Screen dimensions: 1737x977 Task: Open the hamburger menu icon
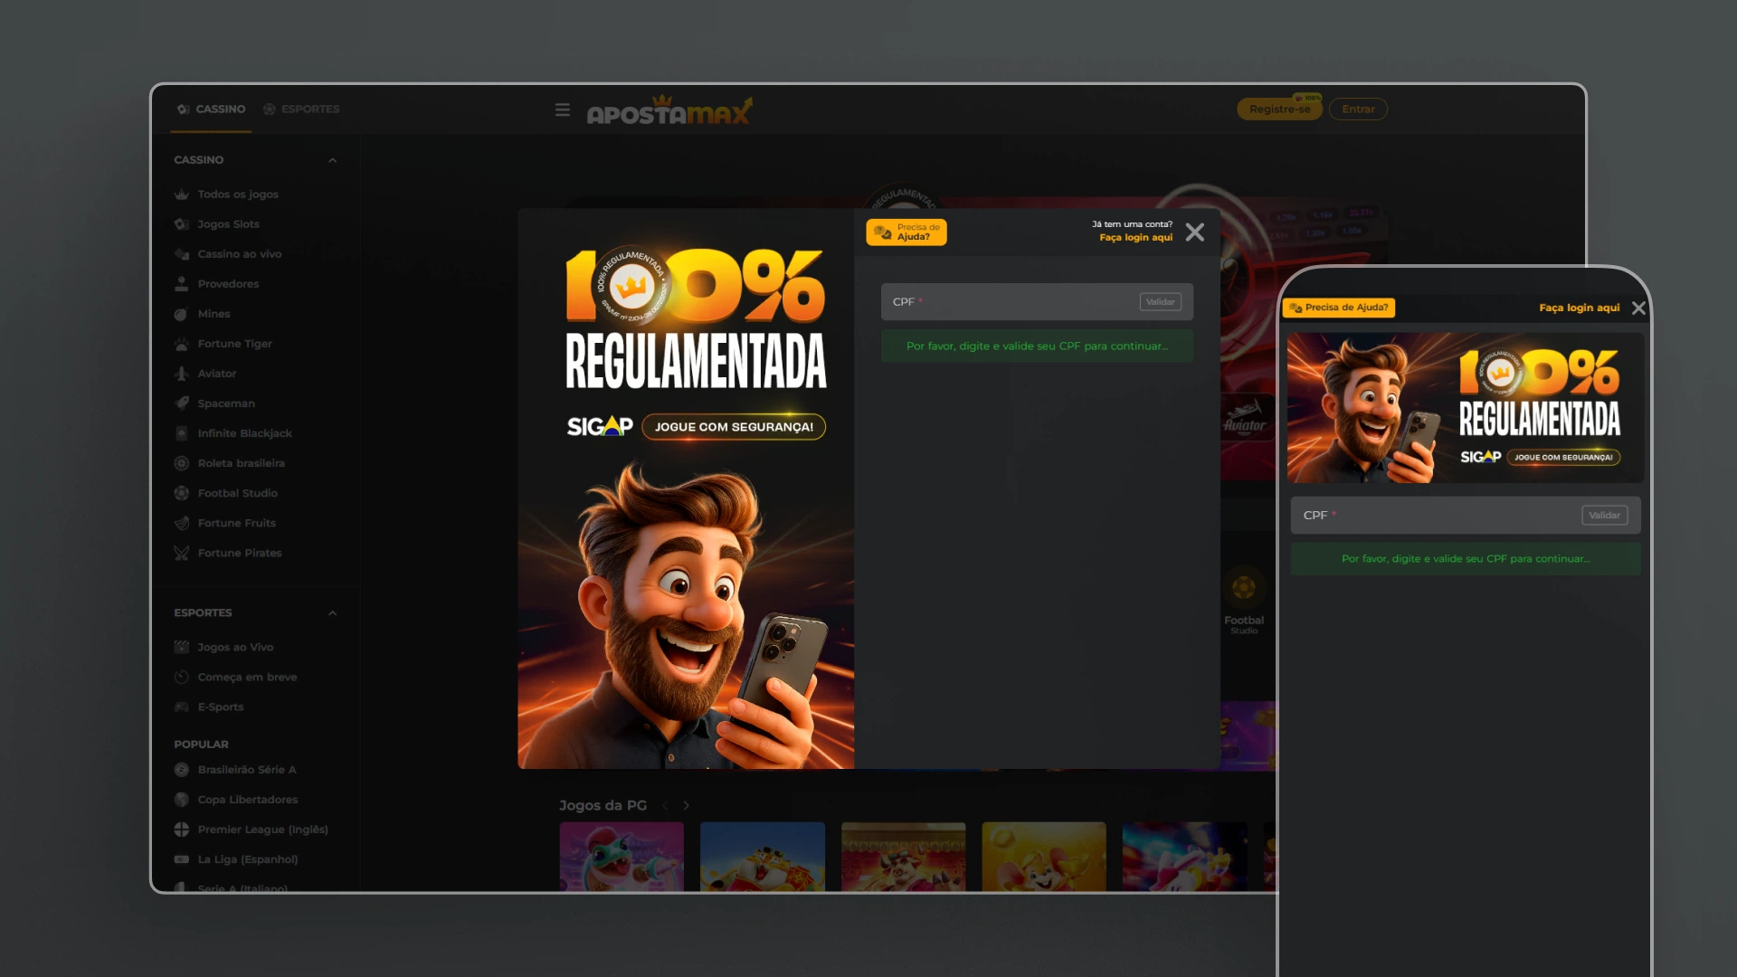(x=562, y=109)
